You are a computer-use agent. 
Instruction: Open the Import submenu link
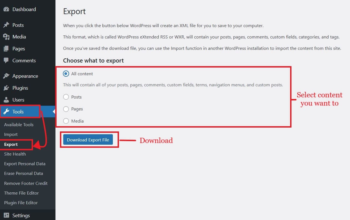tap(11, 134)
